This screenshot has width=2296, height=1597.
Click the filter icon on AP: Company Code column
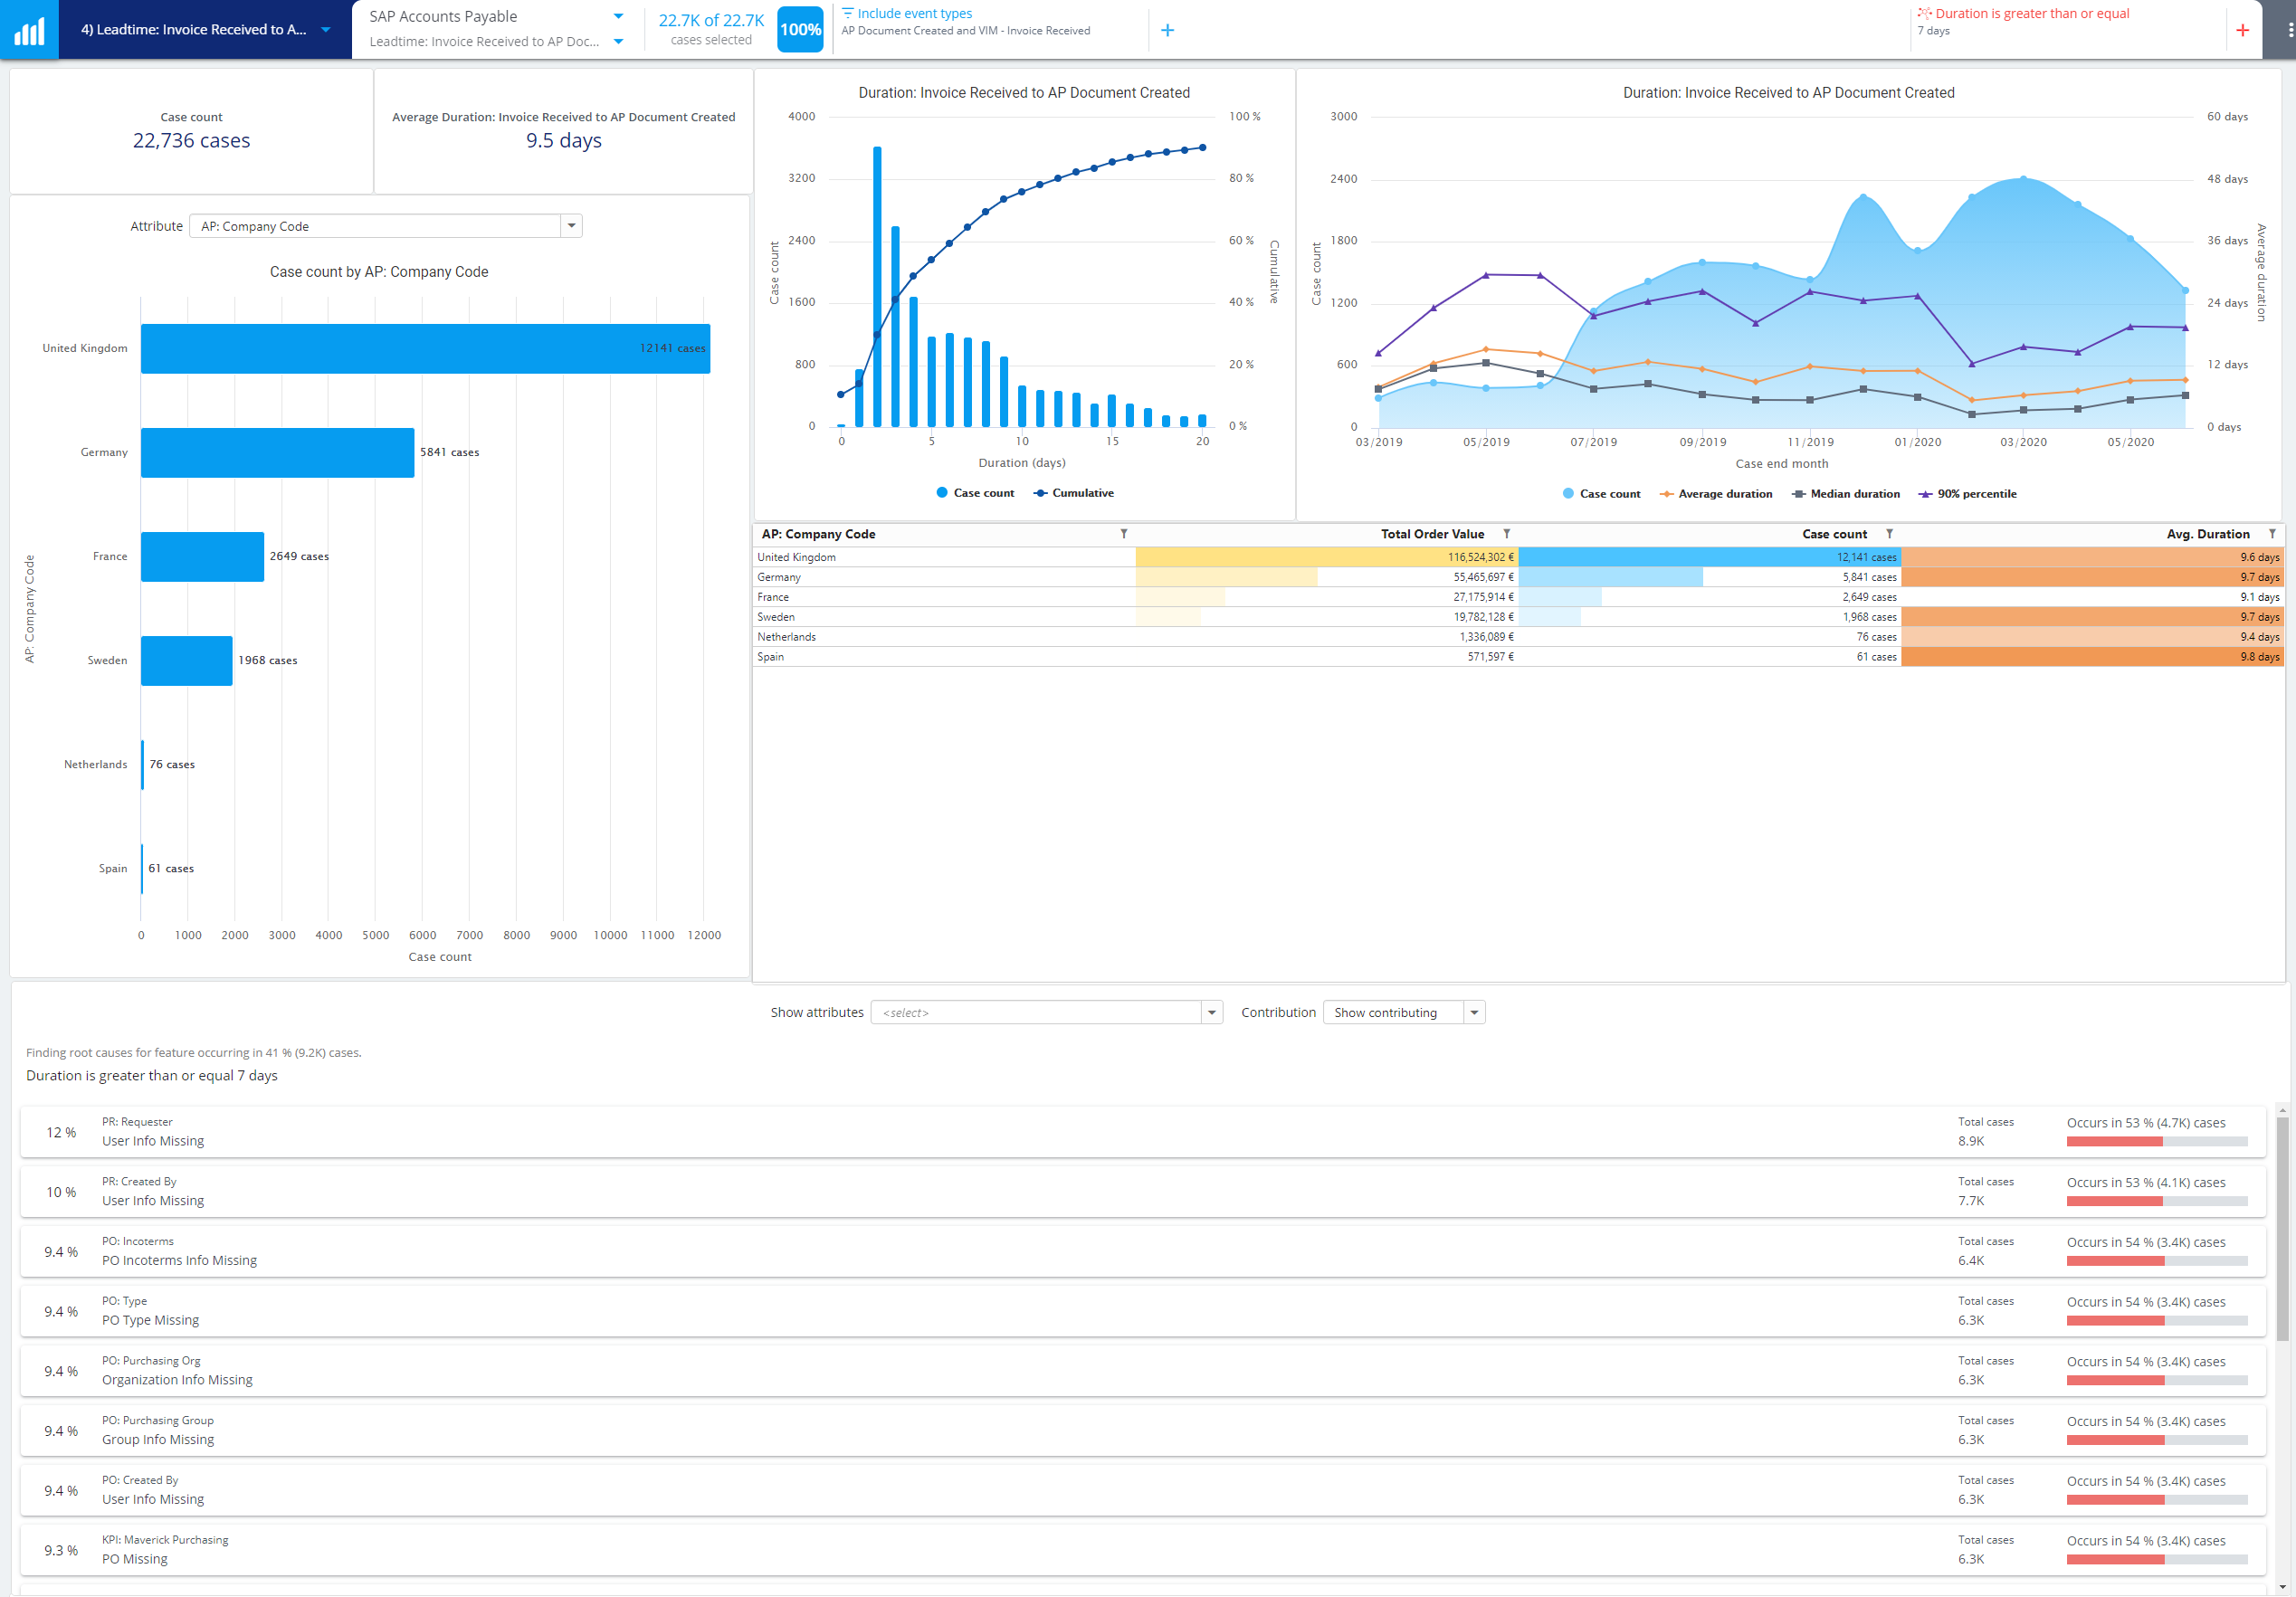pos(1126,533)
